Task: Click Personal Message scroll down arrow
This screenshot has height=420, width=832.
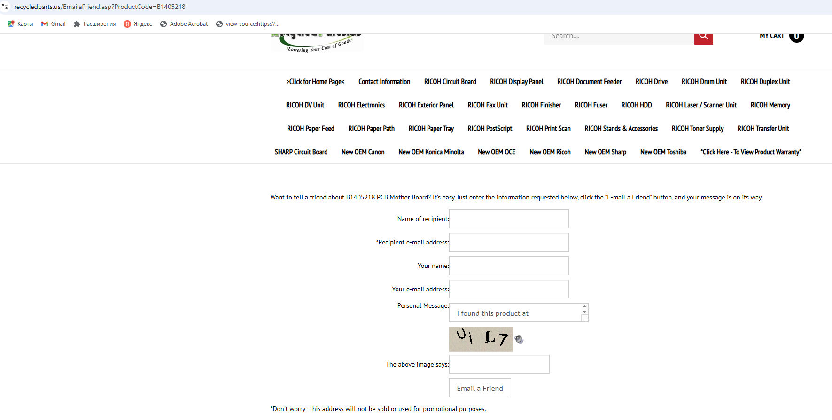Action: (584, 312)
